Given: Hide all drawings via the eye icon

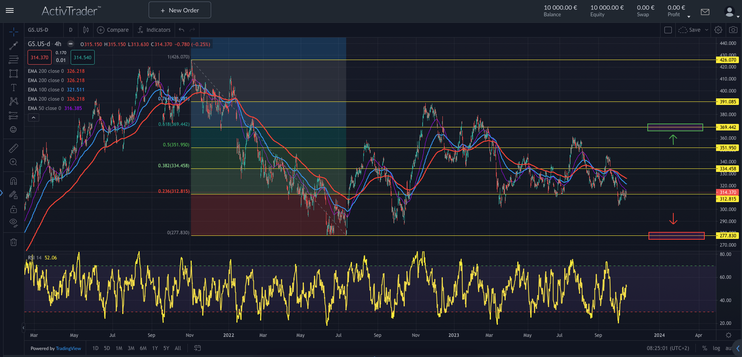Looking at the screenshot, I should click(14, 223).
